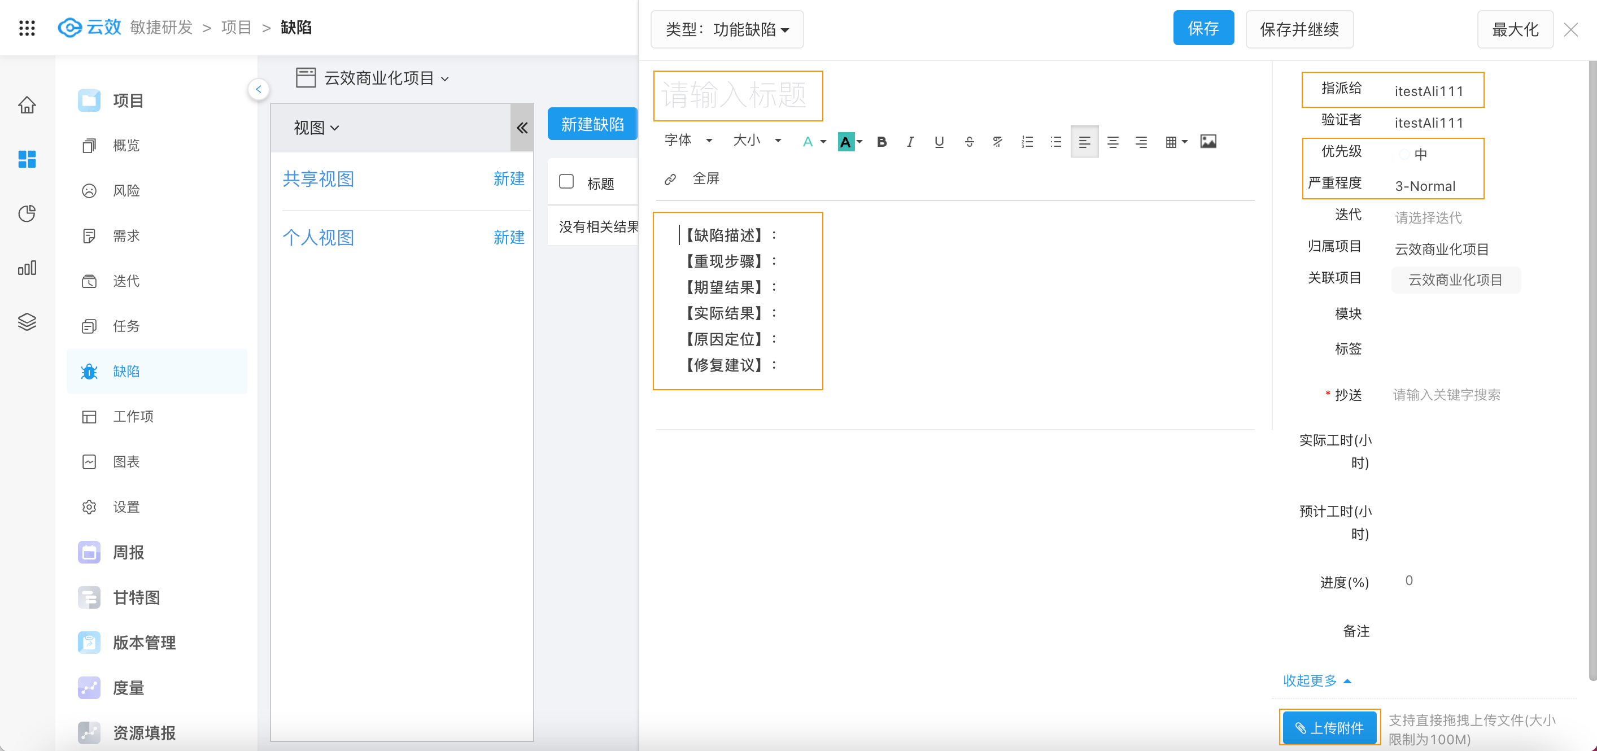Align text right
Image resolution: width=1597 pixels, height=751 pixels.
1141,142
